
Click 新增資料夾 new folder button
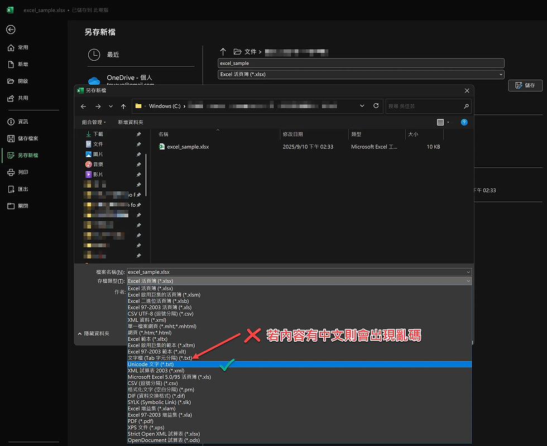131,122
